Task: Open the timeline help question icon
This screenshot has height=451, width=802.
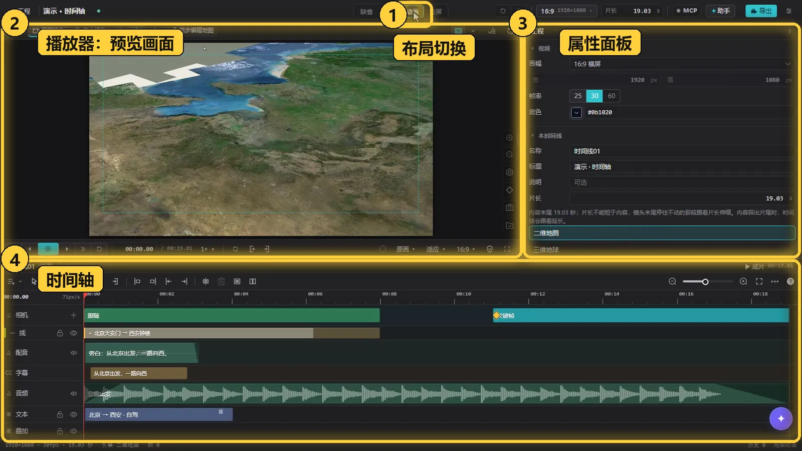Action: (790, 282)
